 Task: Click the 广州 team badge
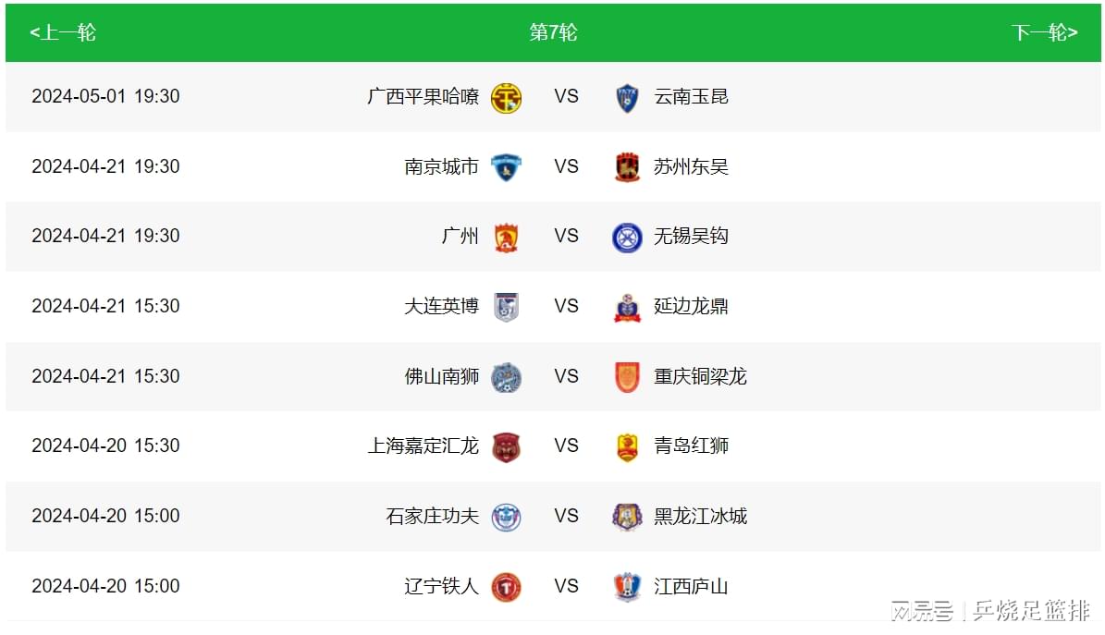point(506,237)
